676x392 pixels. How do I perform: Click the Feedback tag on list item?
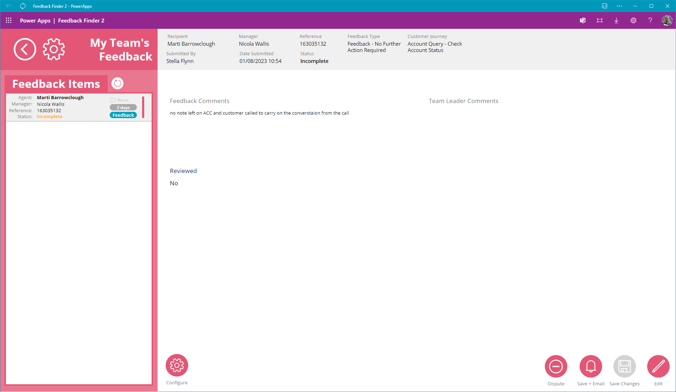[123, 115]
